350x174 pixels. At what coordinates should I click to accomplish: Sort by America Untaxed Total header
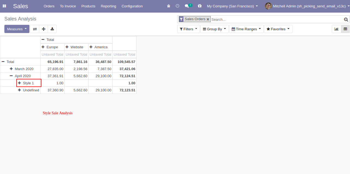click(100, 54)
